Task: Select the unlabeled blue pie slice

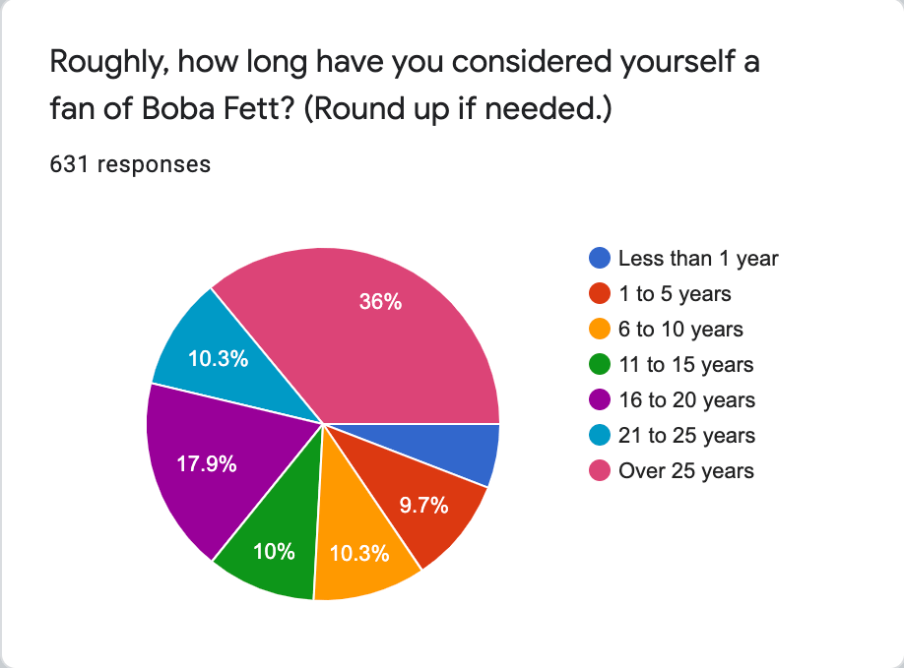Action: (x=456, y=450)
